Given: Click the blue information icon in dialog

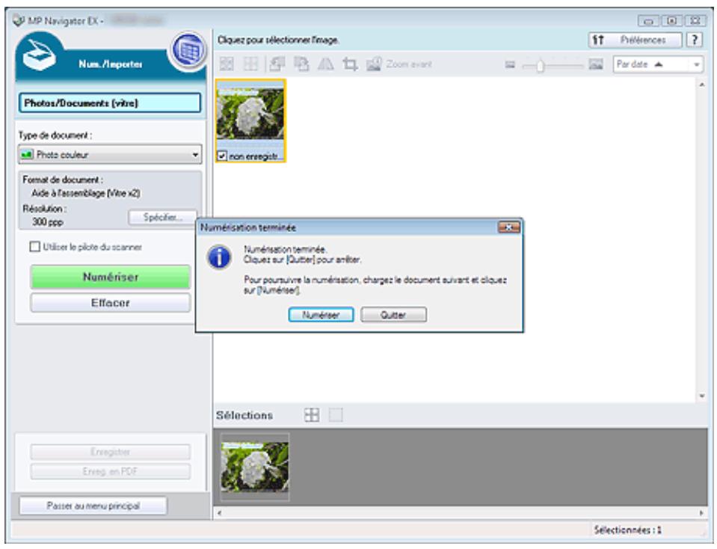Looking at the screenshot, I should tap(220, 257).
